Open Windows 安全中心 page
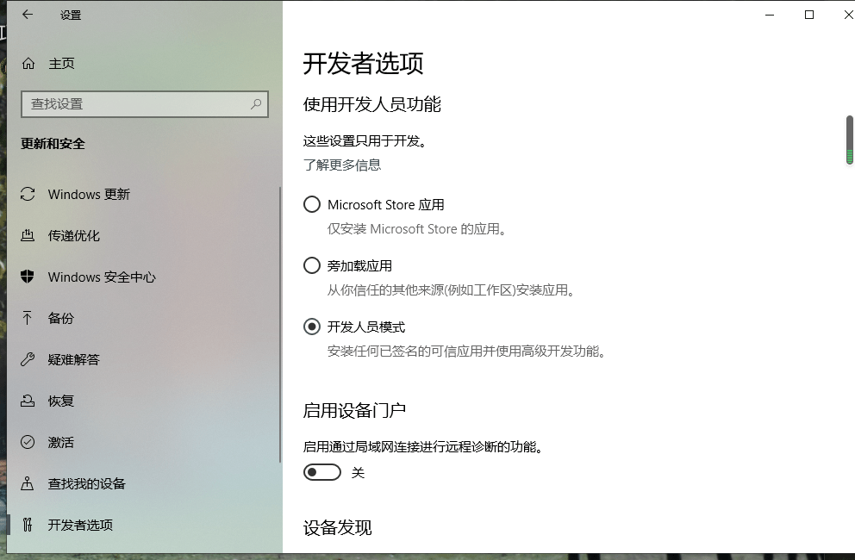 click(x=143, y=277)
